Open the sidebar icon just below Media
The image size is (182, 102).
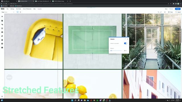pyautogui.click(x=2, y=36)
